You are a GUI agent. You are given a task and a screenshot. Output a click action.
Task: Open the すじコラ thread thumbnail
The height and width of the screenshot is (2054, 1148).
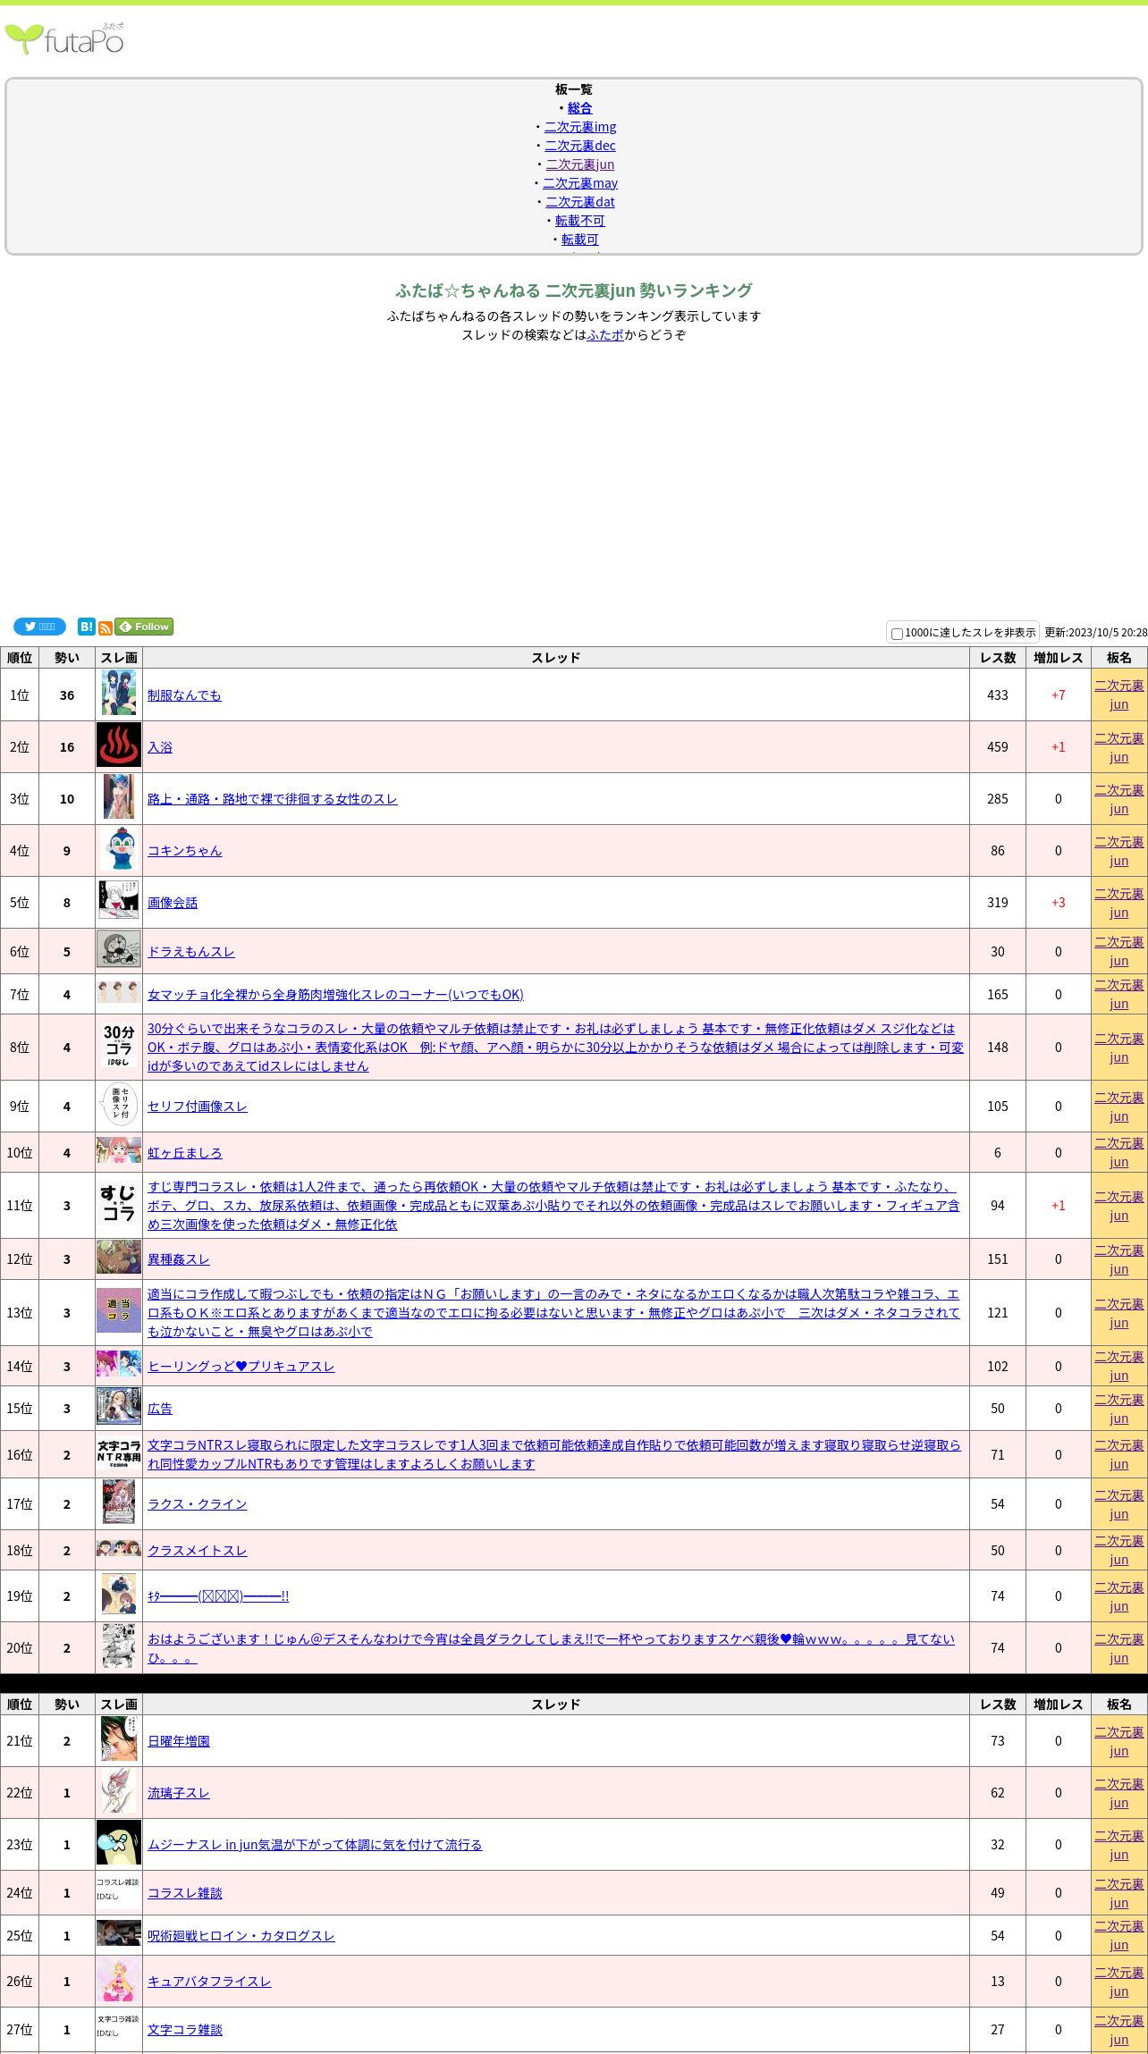[119, 1204]
